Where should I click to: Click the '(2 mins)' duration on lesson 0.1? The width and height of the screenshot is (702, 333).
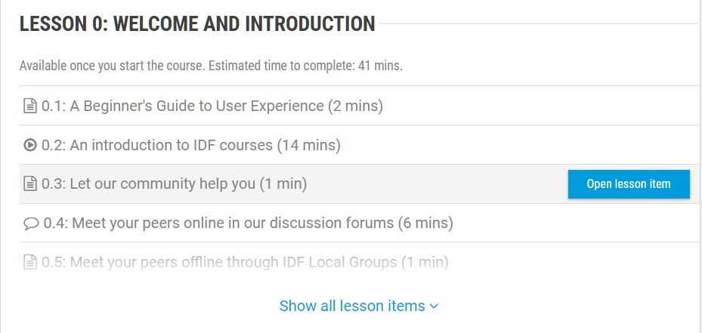355,106
